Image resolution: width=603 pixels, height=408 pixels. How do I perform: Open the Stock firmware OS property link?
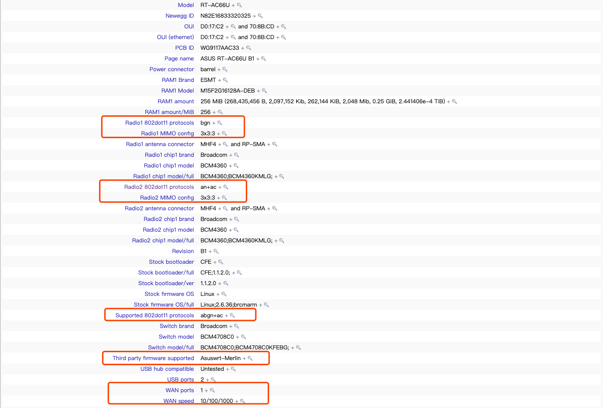(x=169, y=294)
